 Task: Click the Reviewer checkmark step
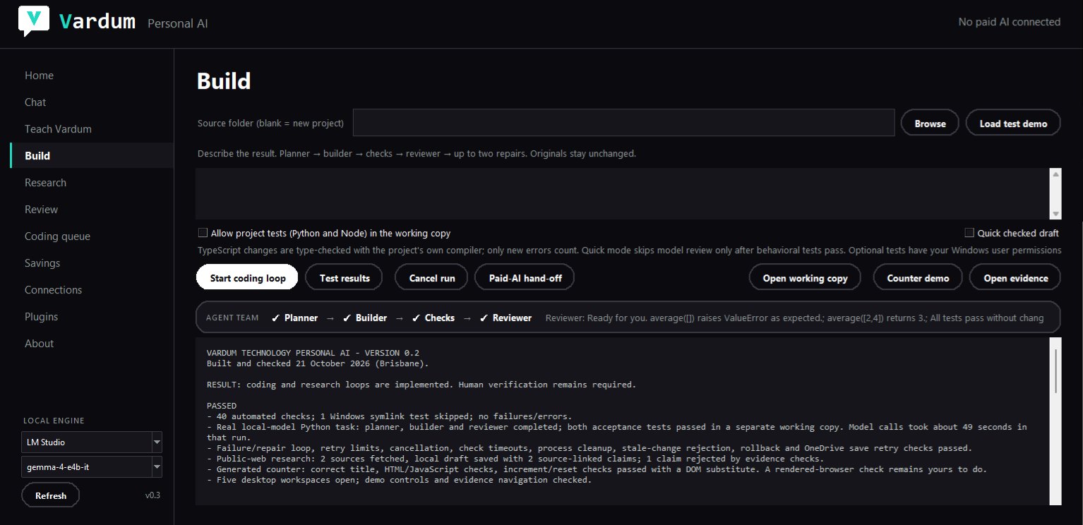coord(505,318)
